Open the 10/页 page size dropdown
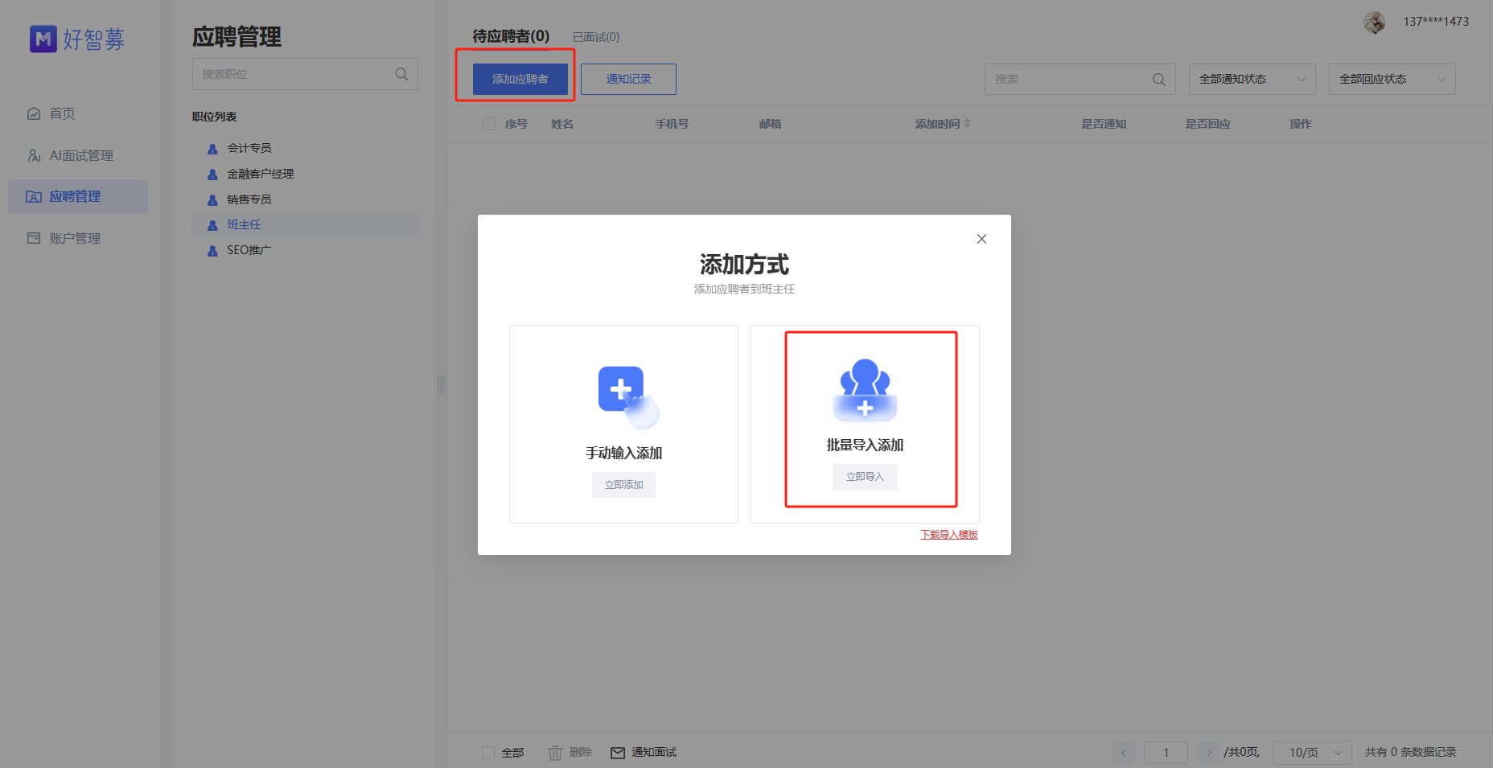The image size is (1493, 768). [x=1311, y=752]
